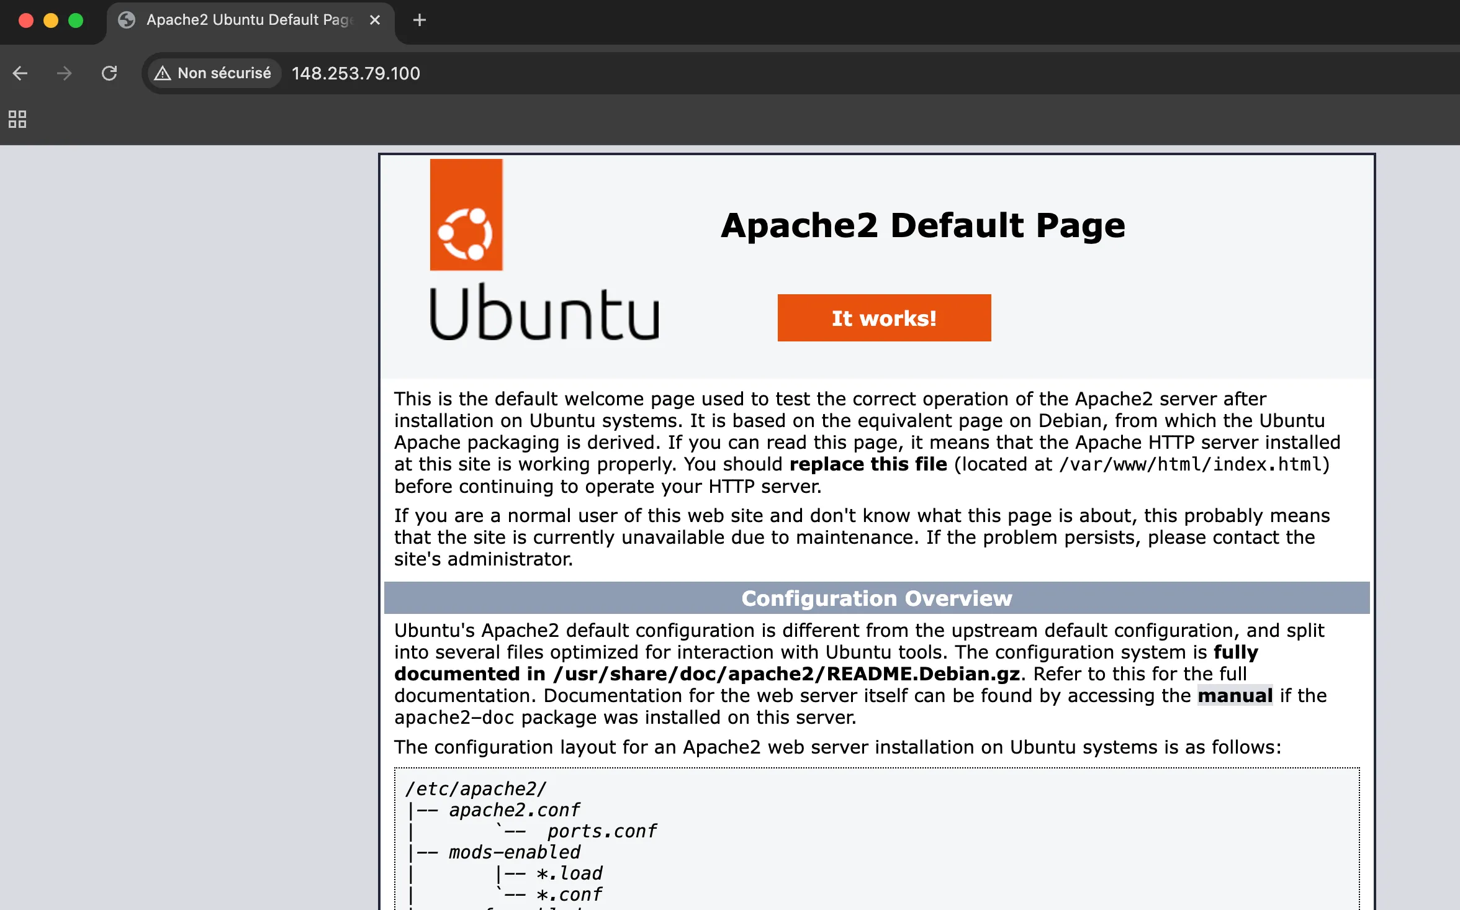Viewport: 1460px width, 910px height.
Task: Click the green full-screen window control
Action: [x=76, y=20]
